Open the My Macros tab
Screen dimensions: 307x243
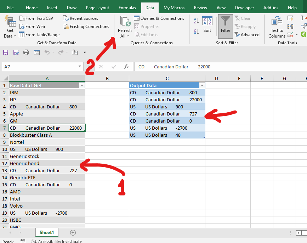click(174, 8)
